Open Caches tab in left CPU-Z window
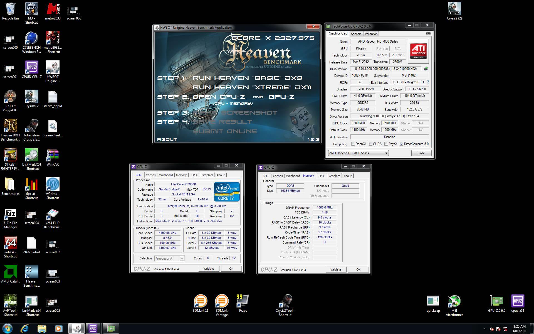The height and width of the screenshot is (334, 534). coord(150,175)
